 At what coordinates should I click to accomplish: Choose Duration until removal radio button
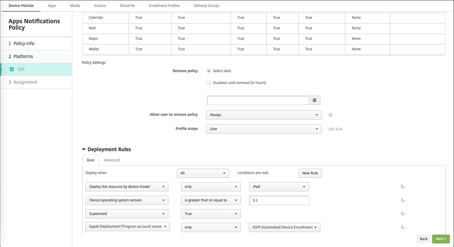[209, 83]
